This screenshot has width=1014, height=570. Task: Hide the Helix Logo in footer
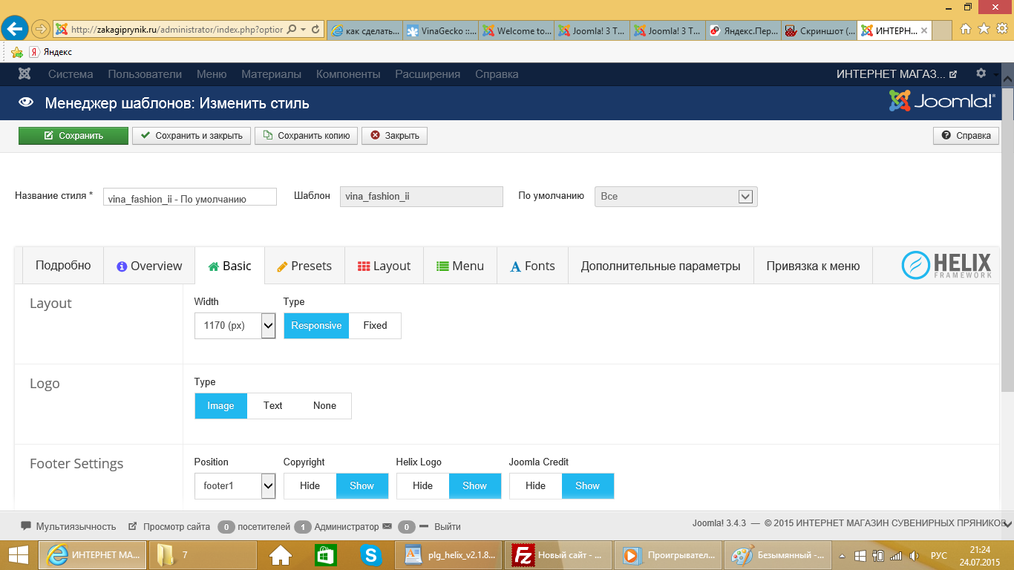[422, 486]
